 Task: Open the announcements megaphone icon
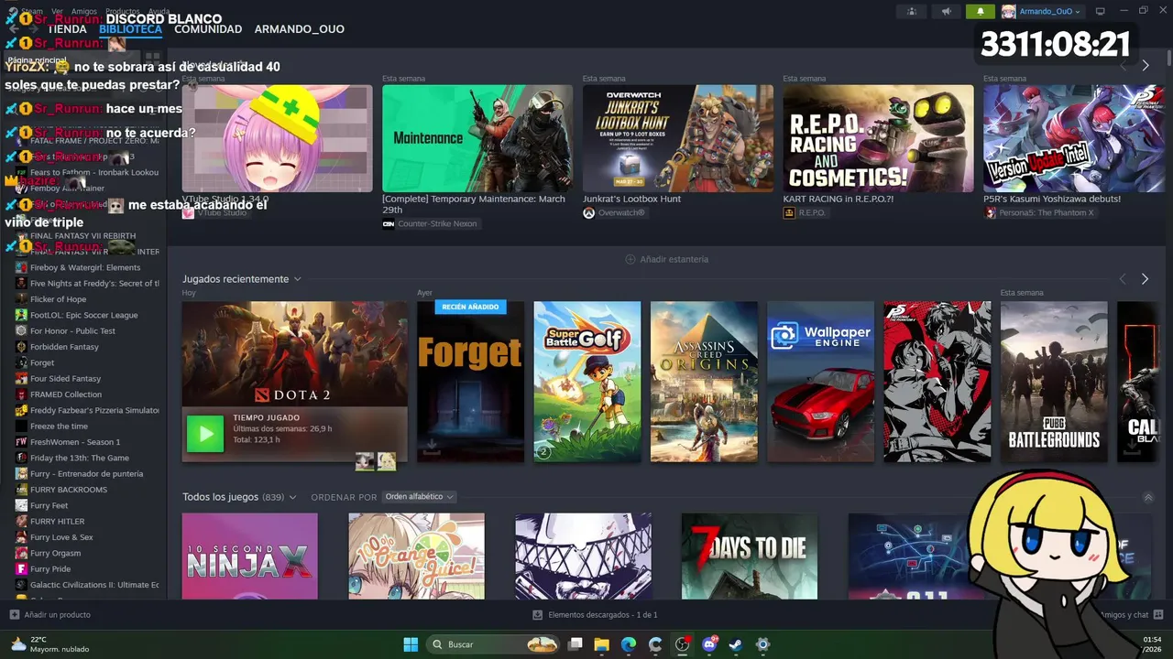(946, 11)
